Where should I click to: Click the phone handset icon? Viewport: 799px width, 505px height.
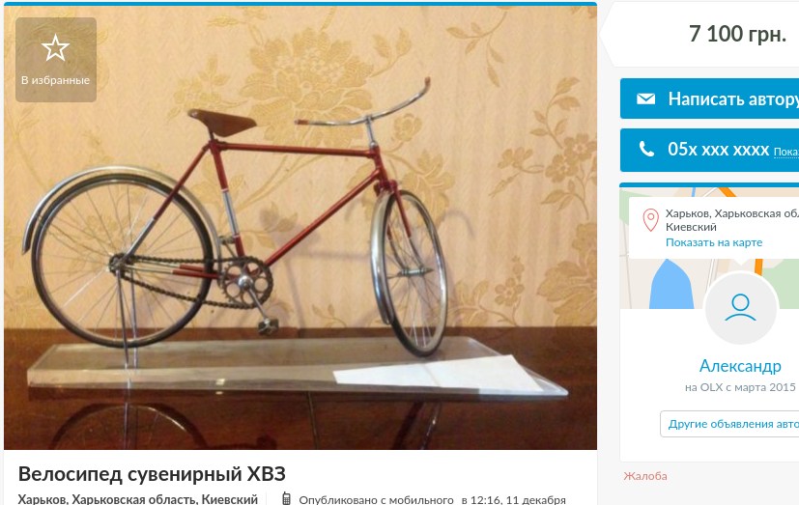point(646,149)
